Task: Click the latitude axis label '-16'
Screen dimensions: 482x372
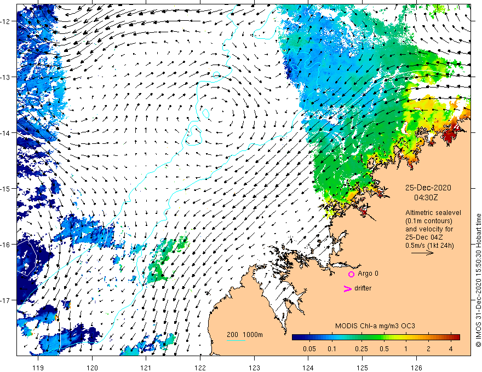Action: 5,245
